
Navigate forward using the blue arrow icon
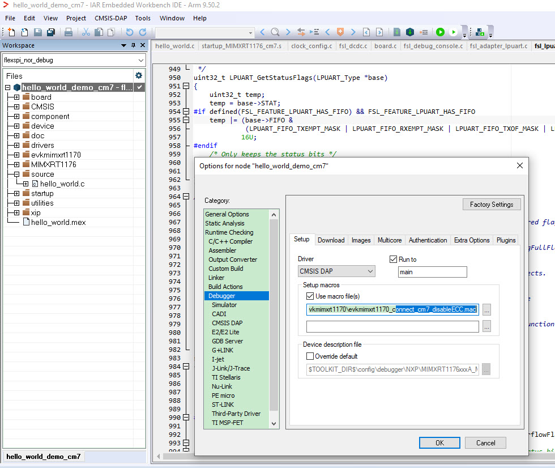(287, 32)
